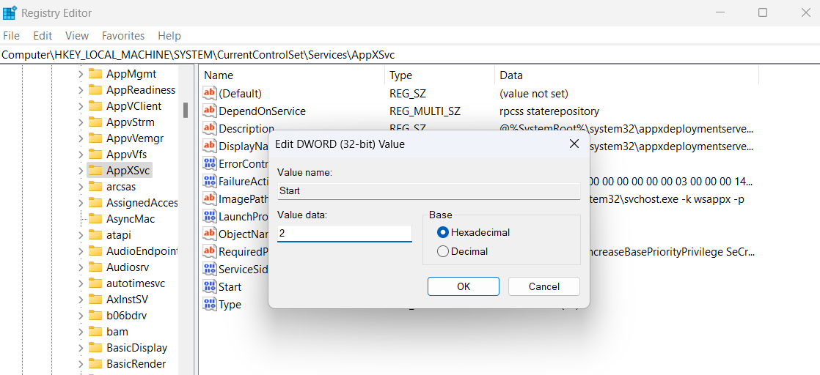Click the Registry Editor app icon in title bar
Viewport: 820px width, 375px height.
click(x=10, y=12)
